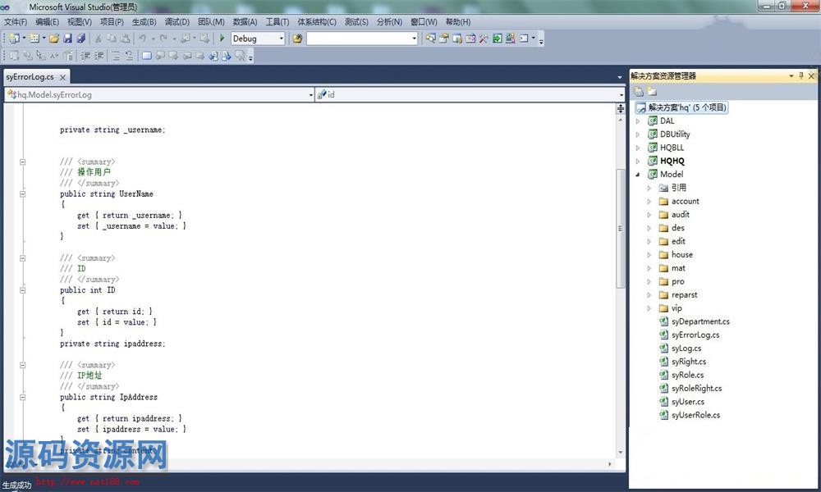Collapse the UserName property code region

(22, 162)
